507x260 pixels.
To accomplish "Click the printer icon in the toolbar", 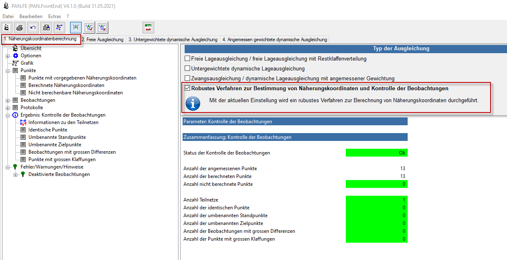I will 20,28.
